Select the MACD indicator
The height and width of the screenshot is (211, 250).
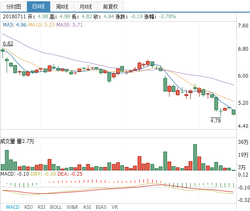coord(13,207)
